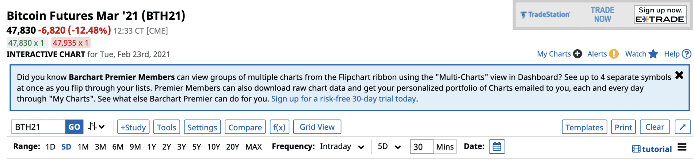Open the Alerts exclamation icon

click(614, 54)
